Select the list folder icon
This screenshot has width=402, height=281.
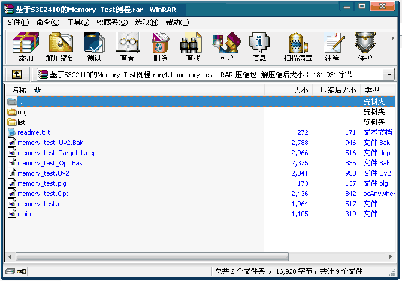click(12, 122)
